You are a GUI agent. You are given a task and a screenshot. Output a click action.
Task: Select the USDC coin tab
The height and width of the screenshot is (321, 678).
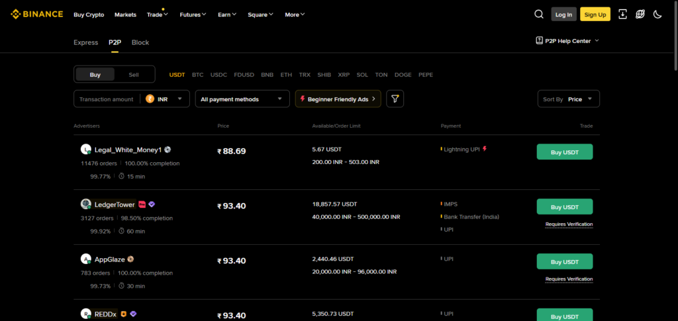(218, 75)
